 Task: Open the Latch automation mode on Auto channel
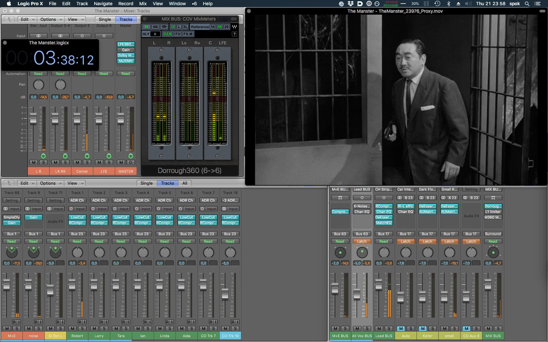tap(405, 241)
